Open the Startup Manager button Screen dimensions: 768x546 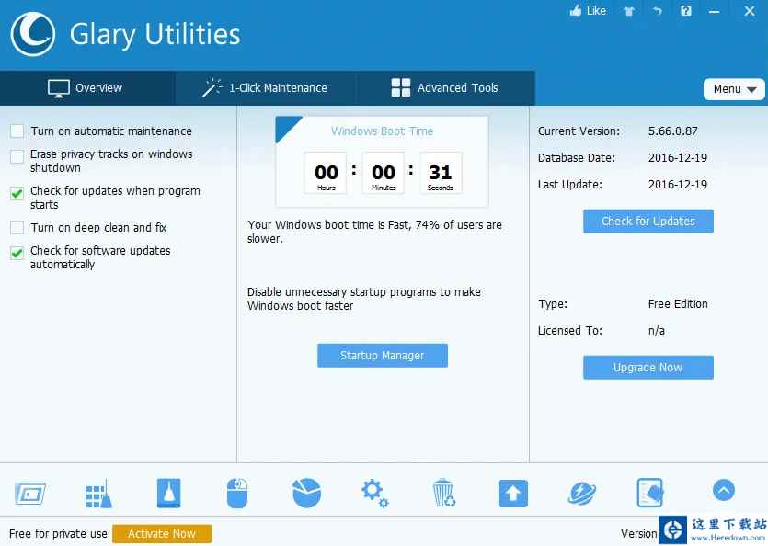[382, 356]
